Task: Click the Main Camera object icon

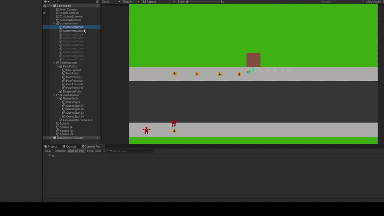Action: pyautogui.click(x=58, y=9)
